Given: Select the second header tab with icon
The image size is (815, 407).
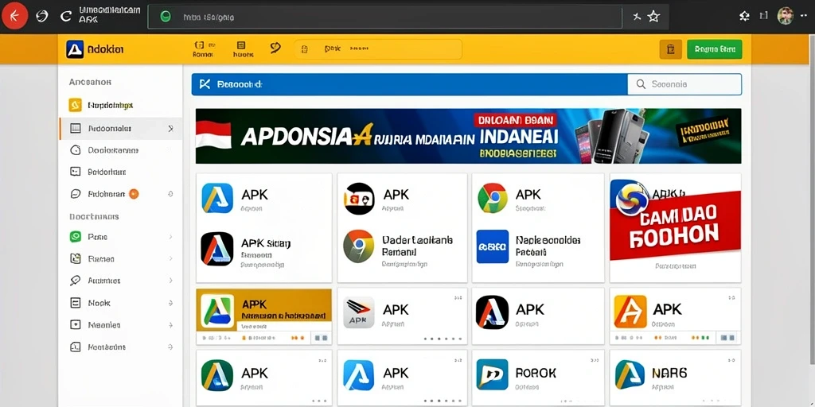Looking at the screenshot, I should click(x=243, y=49).
